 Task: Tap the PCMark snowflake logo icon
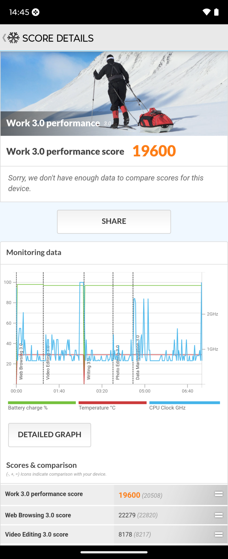[x=13, y=38]
